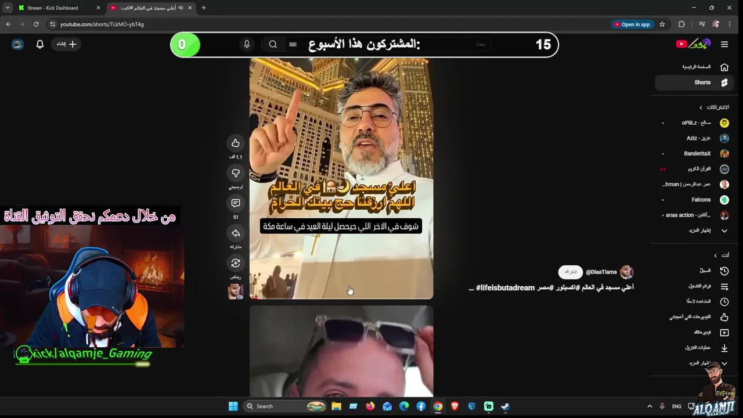Open Brave browser from taskbar
This screenshot has width=743, height=418.
coord(455,406)
